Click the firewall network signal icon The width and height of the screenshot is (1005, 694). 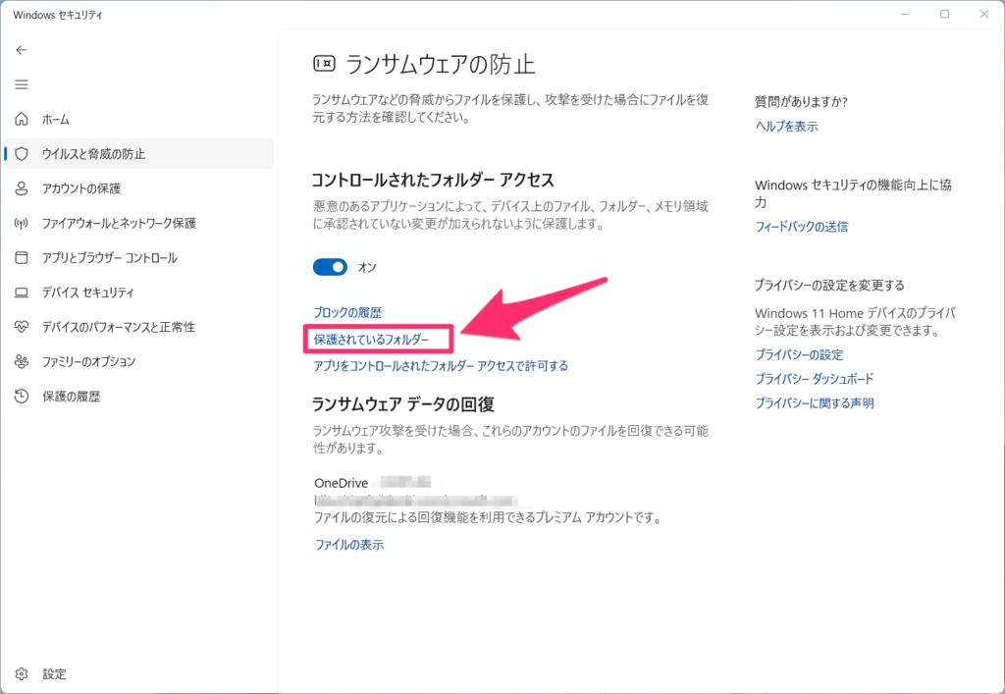pyautogui.click(x=22, y=223)
